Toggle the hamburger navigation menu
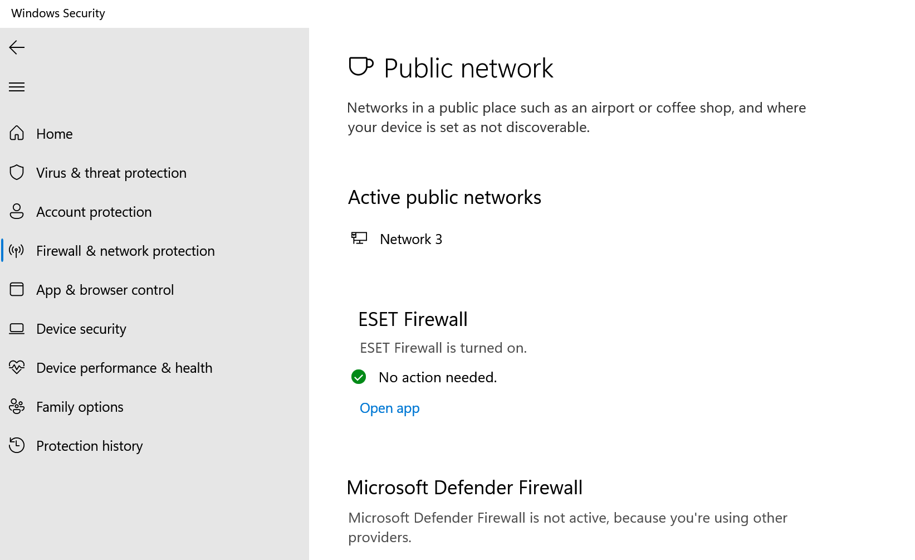The height and width of the screenshot is (560, 915). tap(17, 87)
